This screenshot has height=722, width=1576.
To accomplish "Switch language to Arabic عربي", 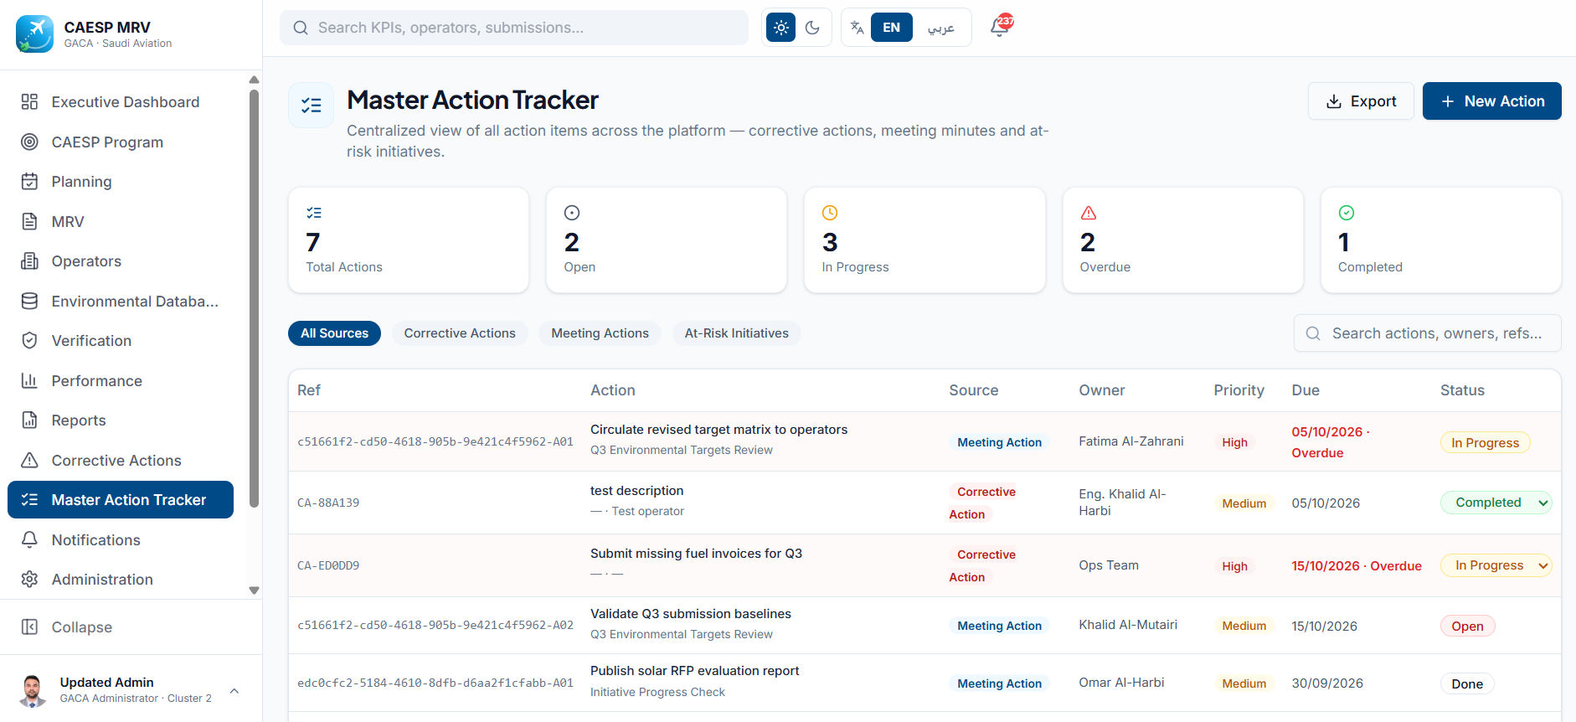I will 940,28.
